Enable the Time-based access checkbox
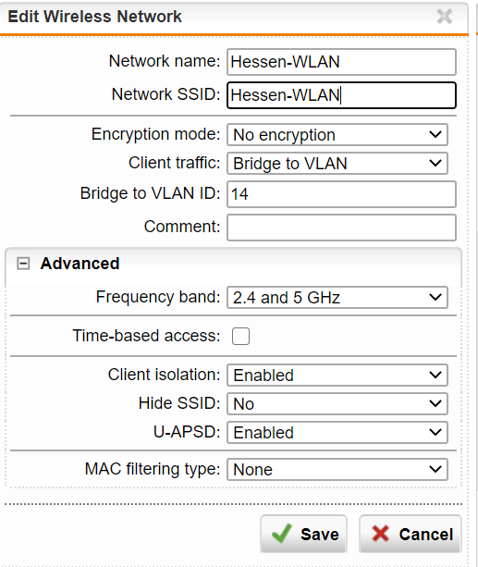 tap(240, 336)
